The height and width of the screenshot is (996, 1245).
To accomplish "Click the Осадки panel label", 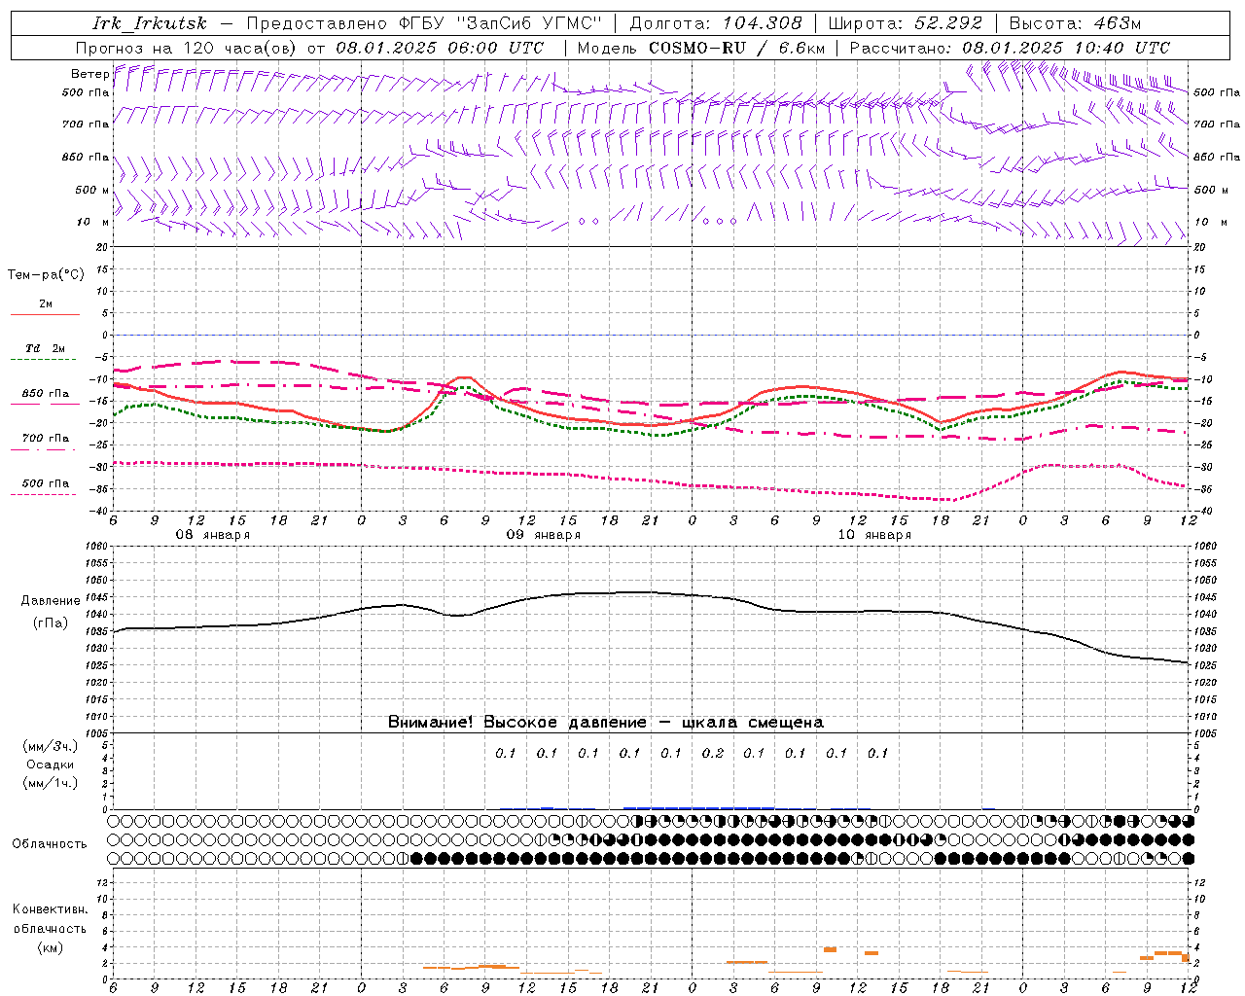I will pyautogui.click(x=51, y=765).
